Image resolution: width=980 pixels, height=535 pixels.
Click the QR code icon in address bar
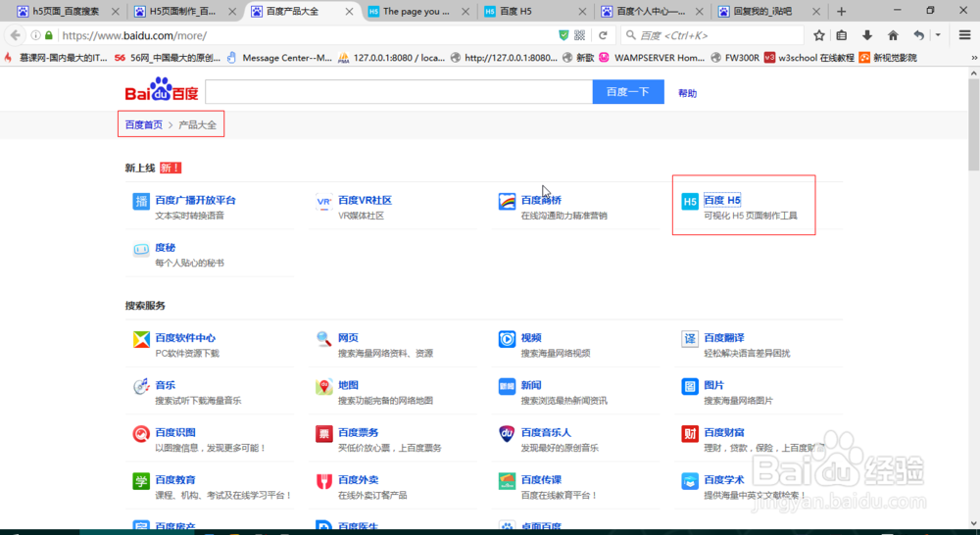579,35
